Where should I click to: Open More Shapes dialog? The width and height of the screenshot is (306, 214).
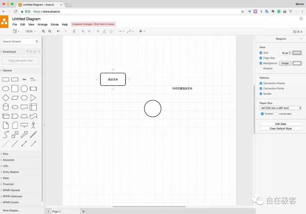tap(11, 211)
